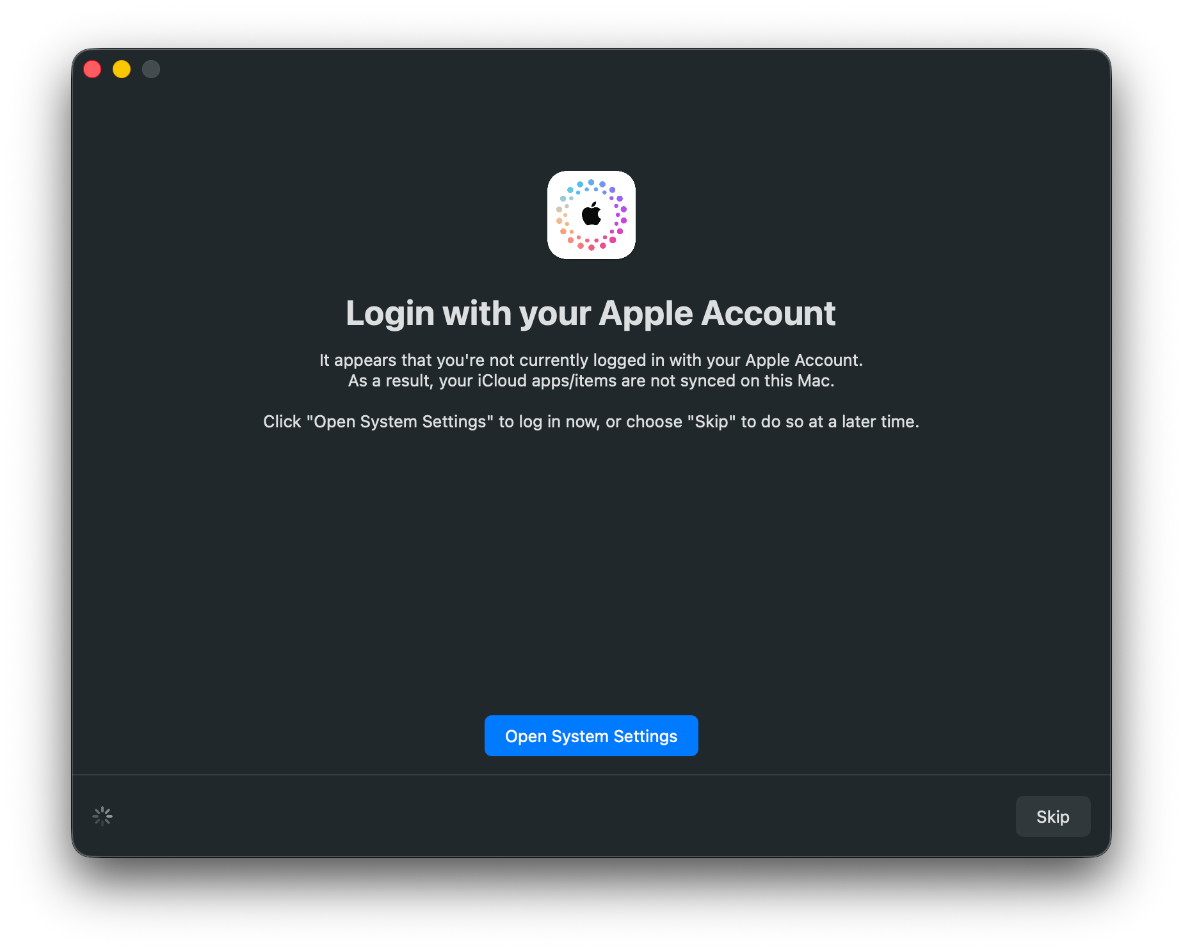Close the window with the red button

(92, 69)
